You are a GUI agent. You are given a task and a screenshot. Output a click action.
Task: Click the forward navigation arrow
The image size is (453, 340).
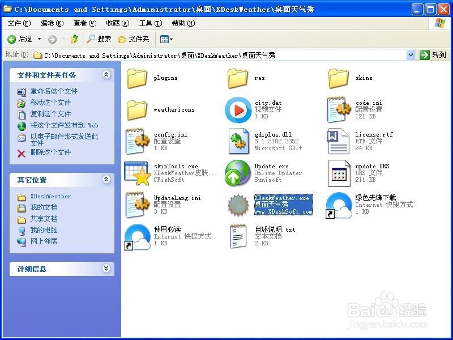[53, 39]
